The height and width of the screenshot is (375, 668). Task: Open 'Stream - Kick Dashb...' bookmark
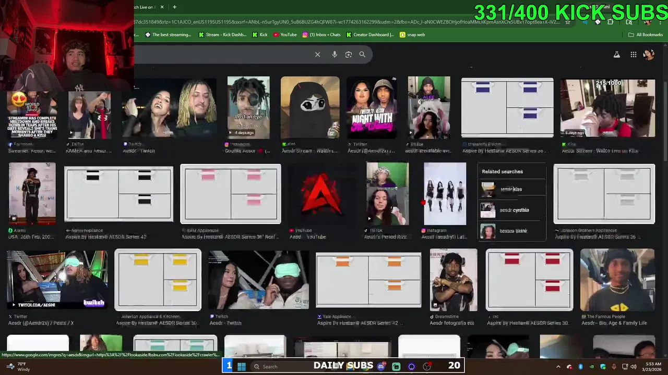click(x=222, y=35)
